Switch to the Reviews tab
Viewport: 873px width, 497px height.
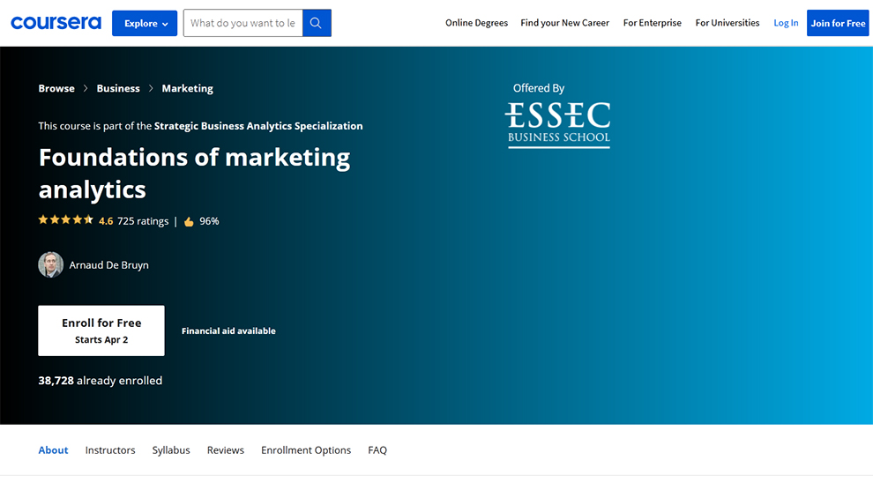point(226,449)
